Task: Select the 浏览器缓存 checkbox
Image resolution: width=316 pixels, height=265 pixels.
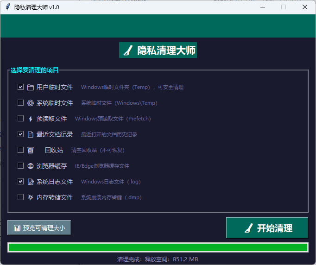Action: (x=20, y=166)
